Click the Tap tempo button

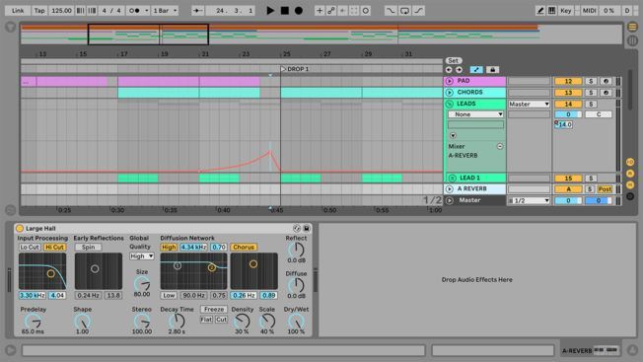coord(39,11)
